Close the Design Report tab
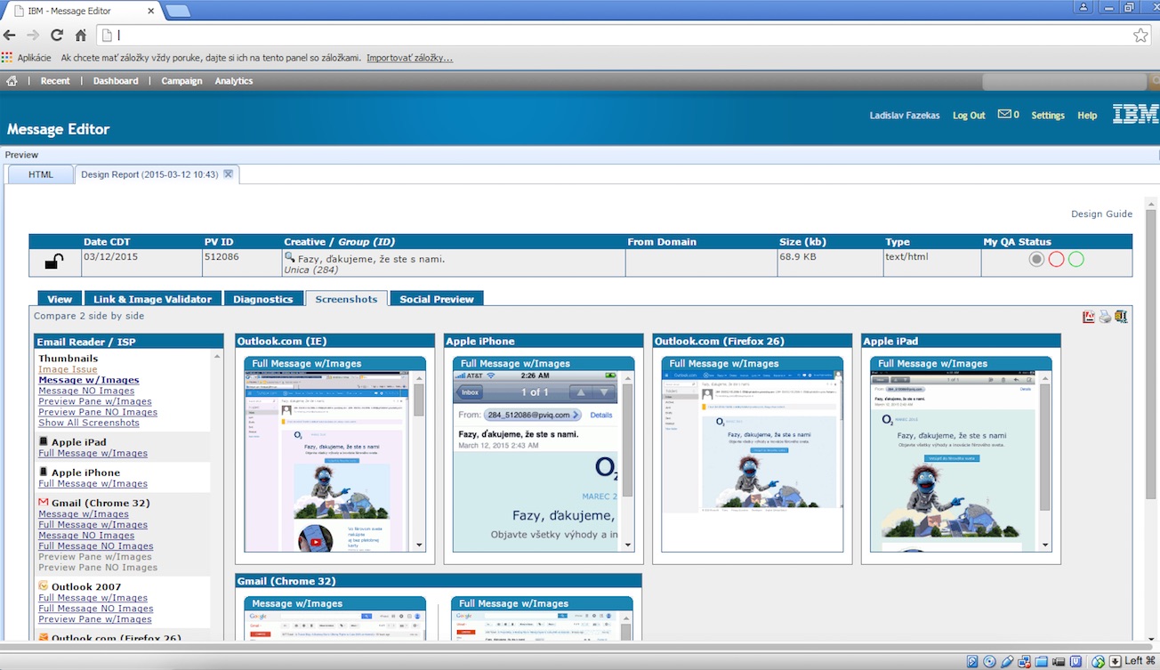 coord(228,174)
